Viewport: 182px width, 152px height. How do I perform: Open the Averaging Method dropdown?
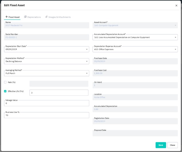(x=87, y=73)
